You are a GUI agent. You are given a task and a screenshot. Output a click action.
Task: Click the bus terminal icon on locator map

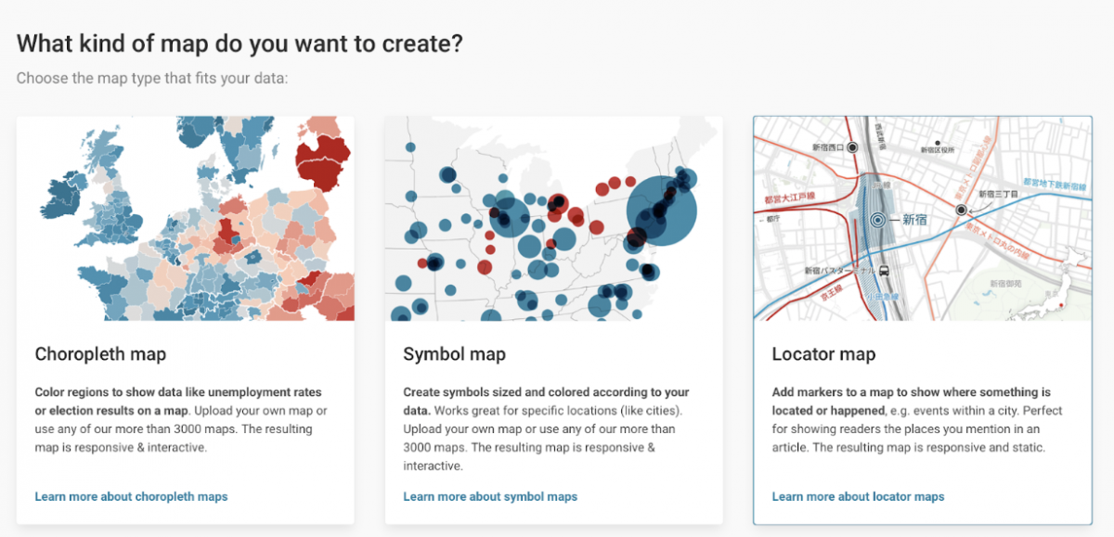(883, 271)
